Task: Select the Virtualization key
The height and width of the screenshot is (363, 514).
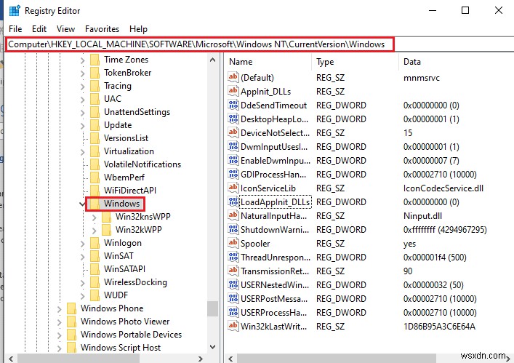Action: pyautogui.click(x=129, y=151)
